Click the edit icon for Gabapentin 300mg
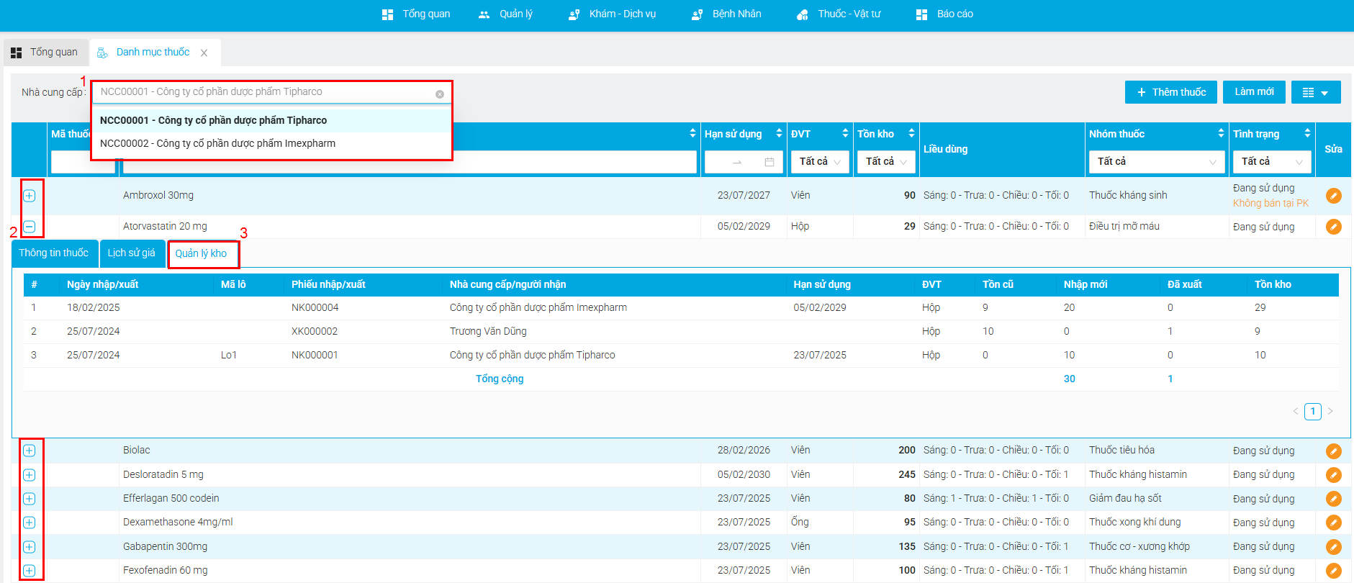This screenshot has height=583, width=1354. point(1333,547)
